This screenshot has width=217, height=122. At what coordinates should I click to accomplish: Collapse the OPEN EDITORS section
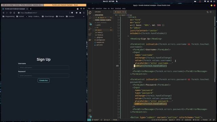point(99,15)
